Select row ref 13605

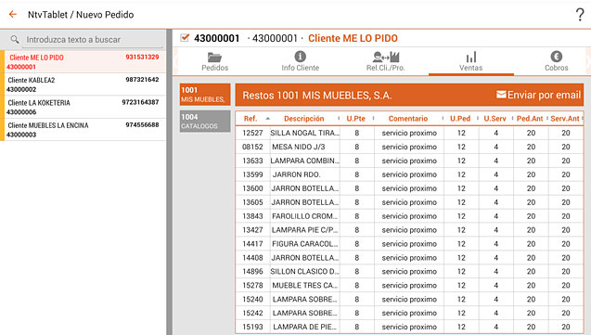click(x=409, y=202)
